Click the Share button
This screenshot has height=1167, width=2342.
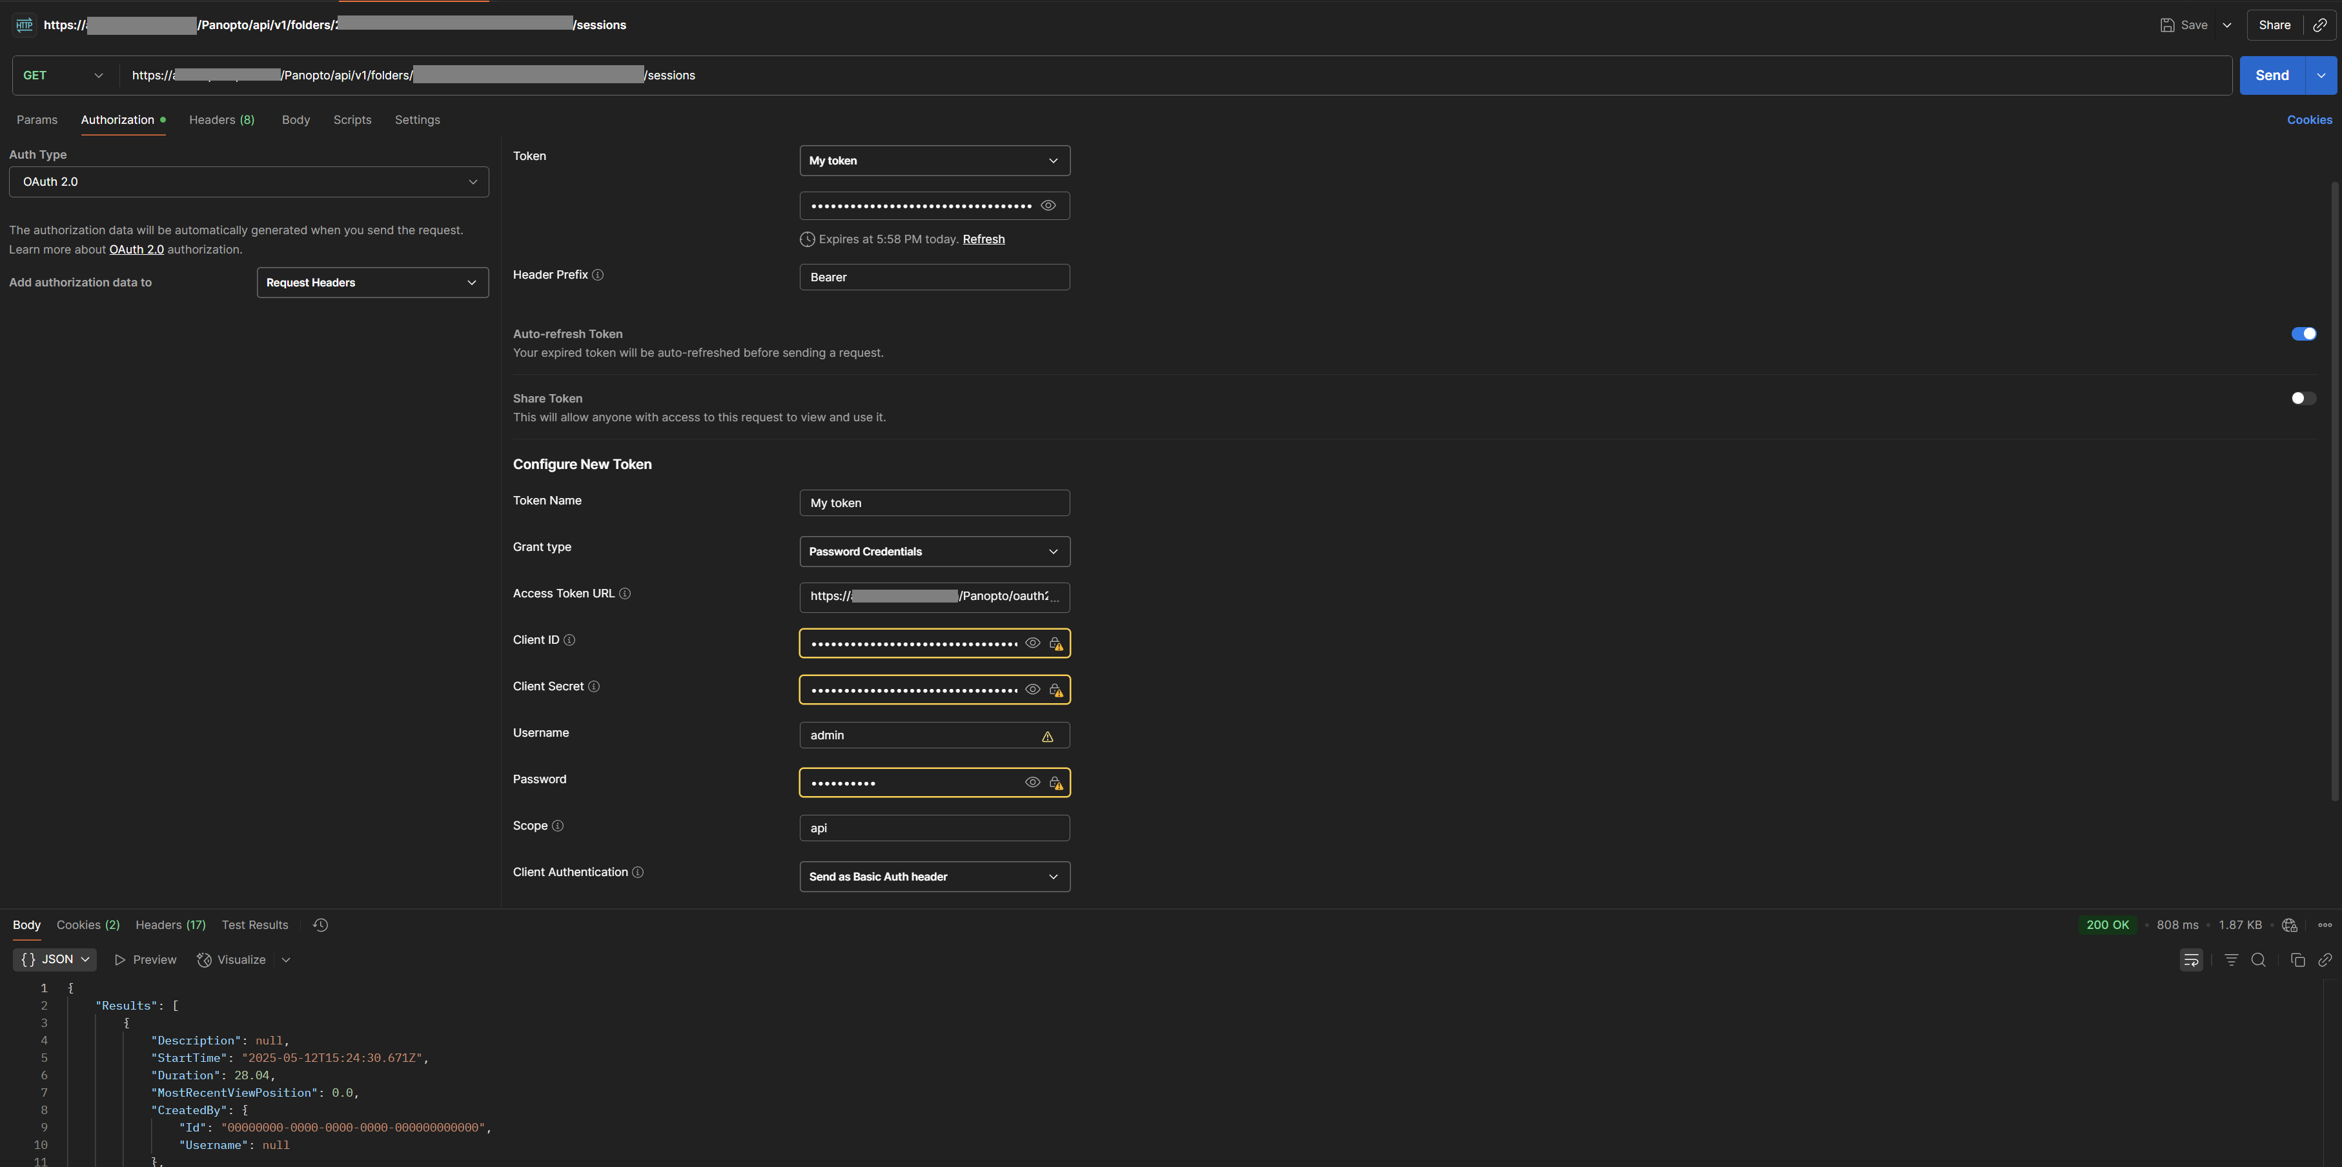coord(2274,25)
